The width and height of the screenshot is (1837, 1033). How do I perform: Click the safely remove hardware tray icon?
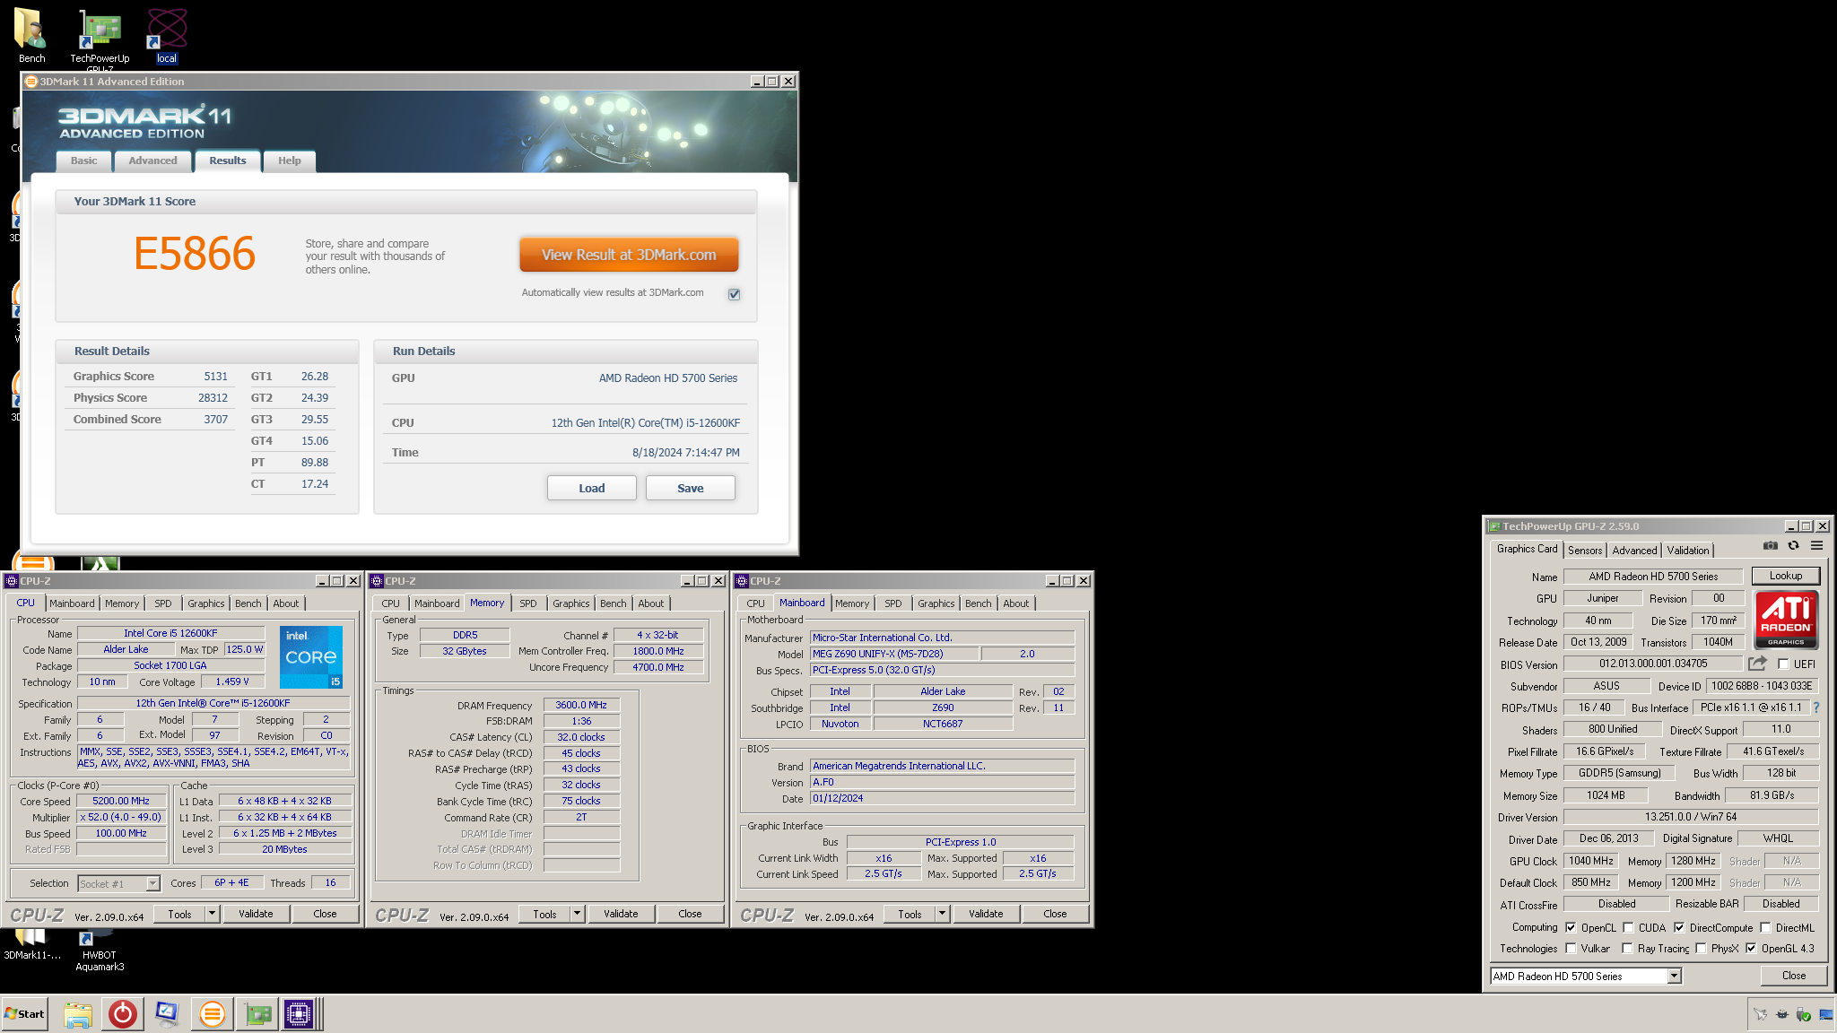(x=1803, y=1014)
